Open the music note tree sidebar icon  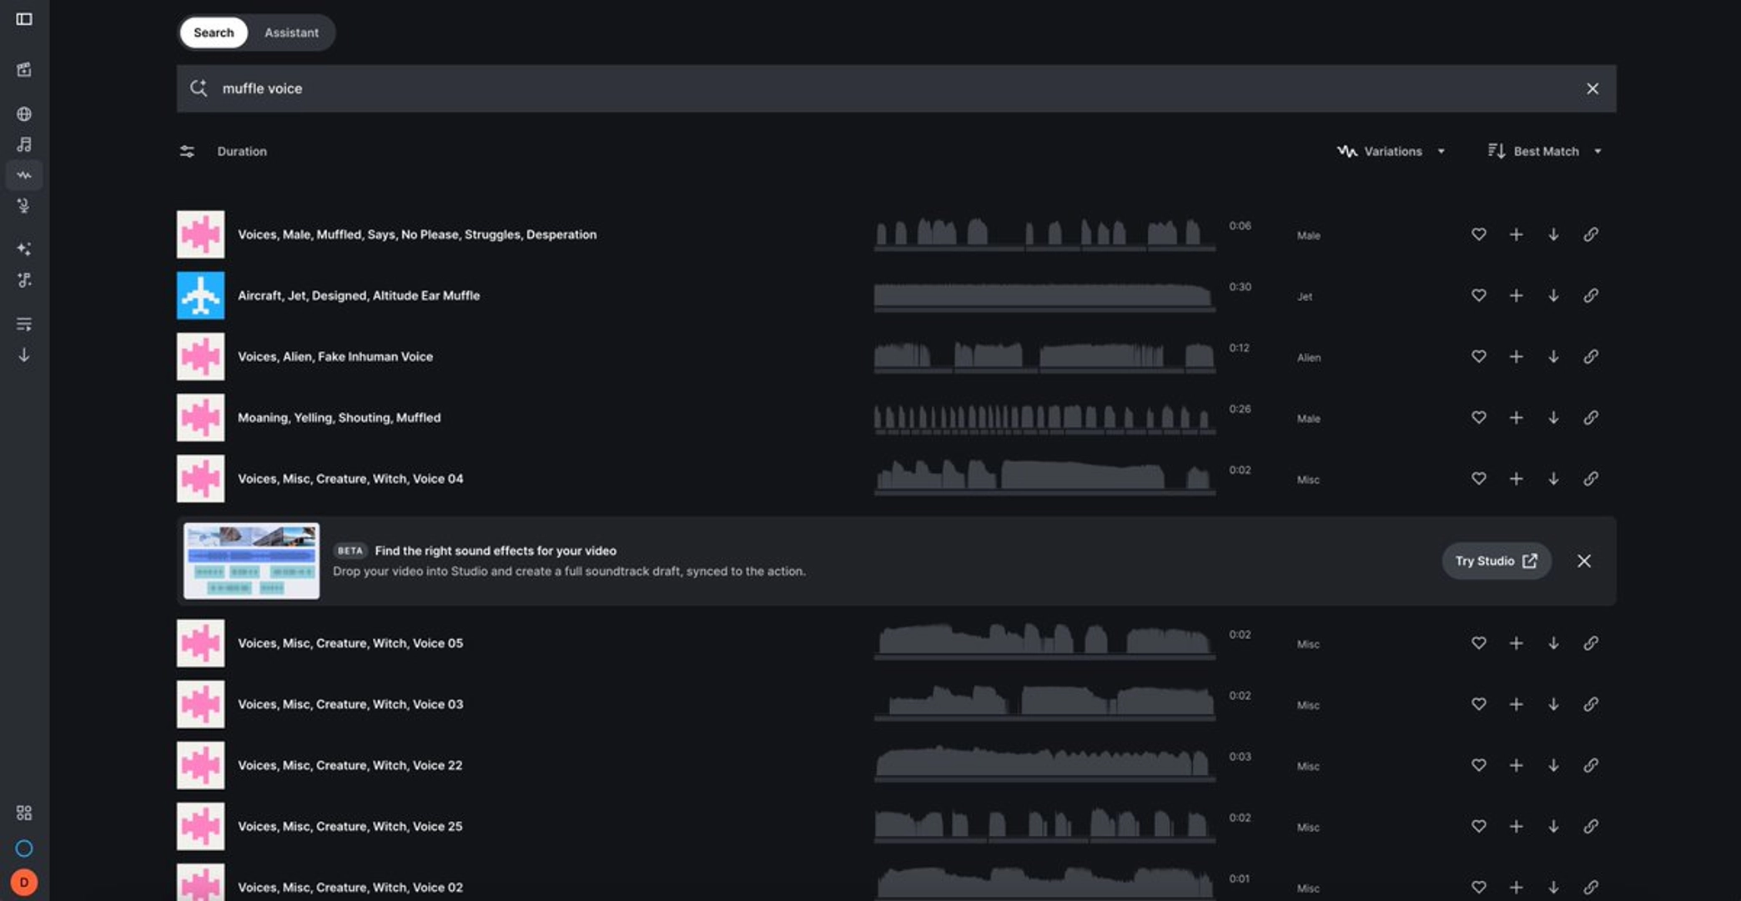tap(24, 279)
